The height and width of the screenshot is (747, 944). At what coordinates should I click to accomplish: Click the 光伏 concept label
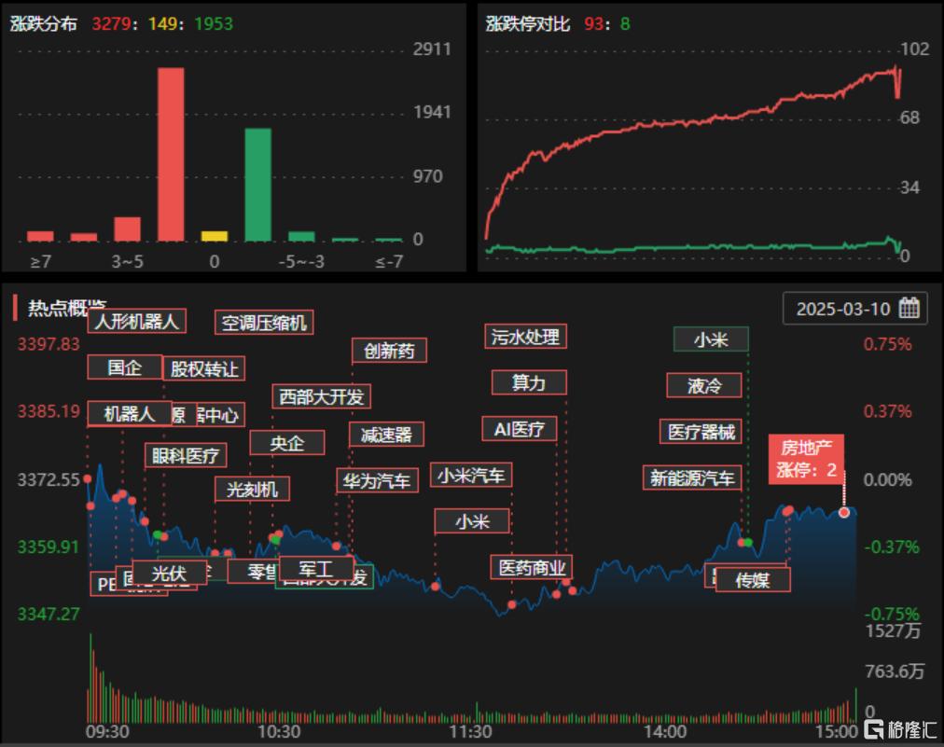pyautogui.click(x=169, y=573)
